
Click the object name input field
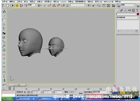click(x=126, y=14)
